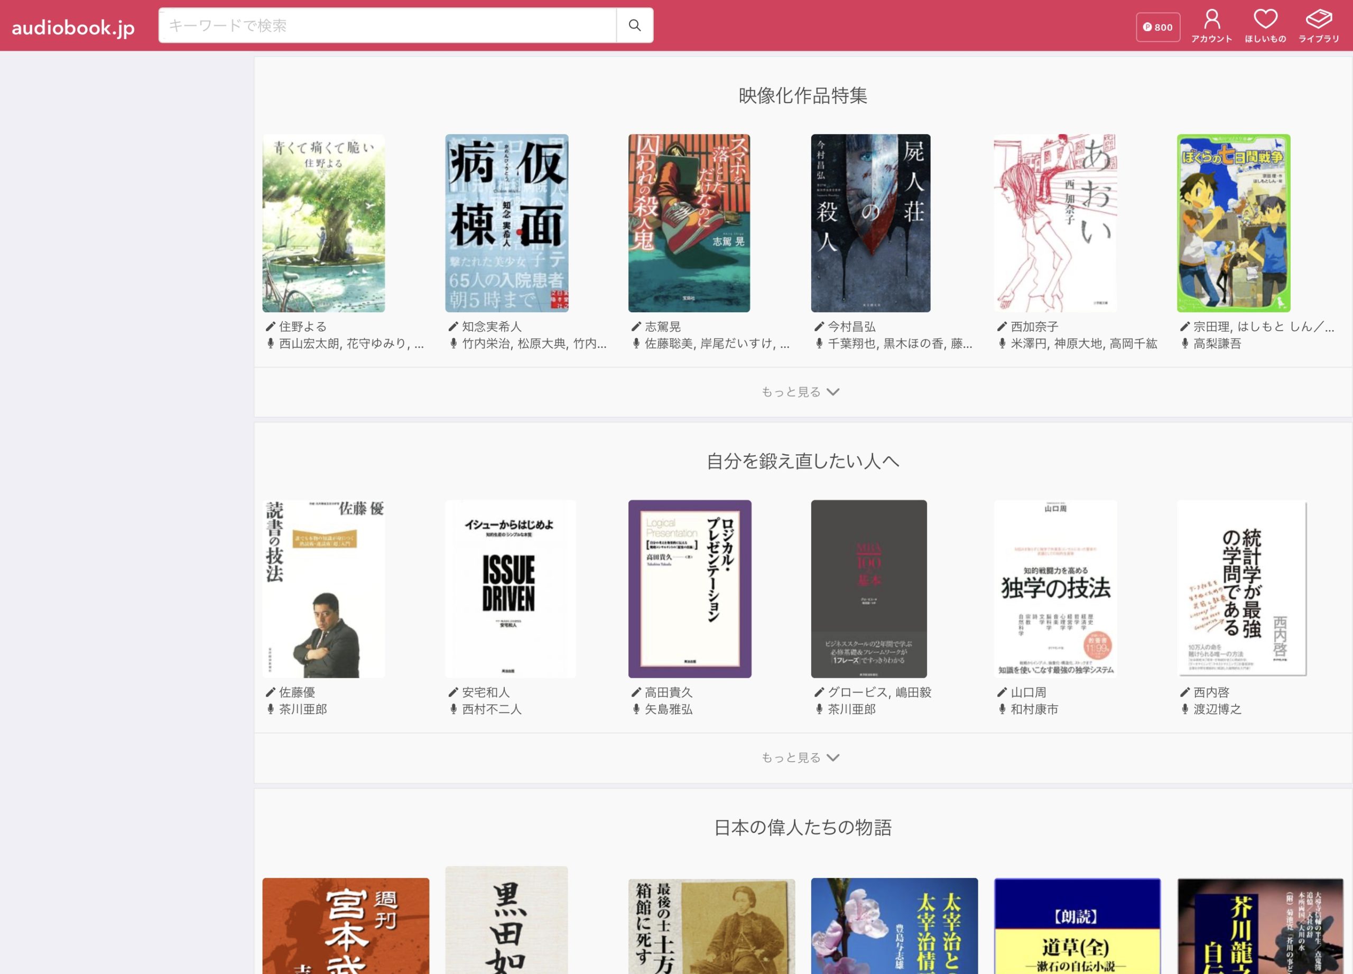Click author name 住野よる
This screenshot has width=1353, height=974.
303,326
